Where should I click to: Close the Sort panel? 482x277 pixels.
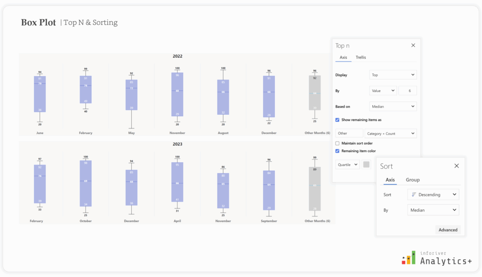pos(457,166)
